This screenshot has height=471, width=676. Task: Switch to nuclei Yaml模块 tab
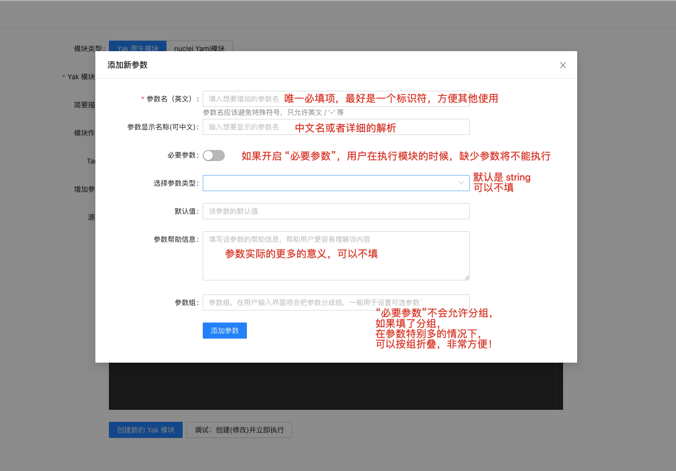point(199,48)
